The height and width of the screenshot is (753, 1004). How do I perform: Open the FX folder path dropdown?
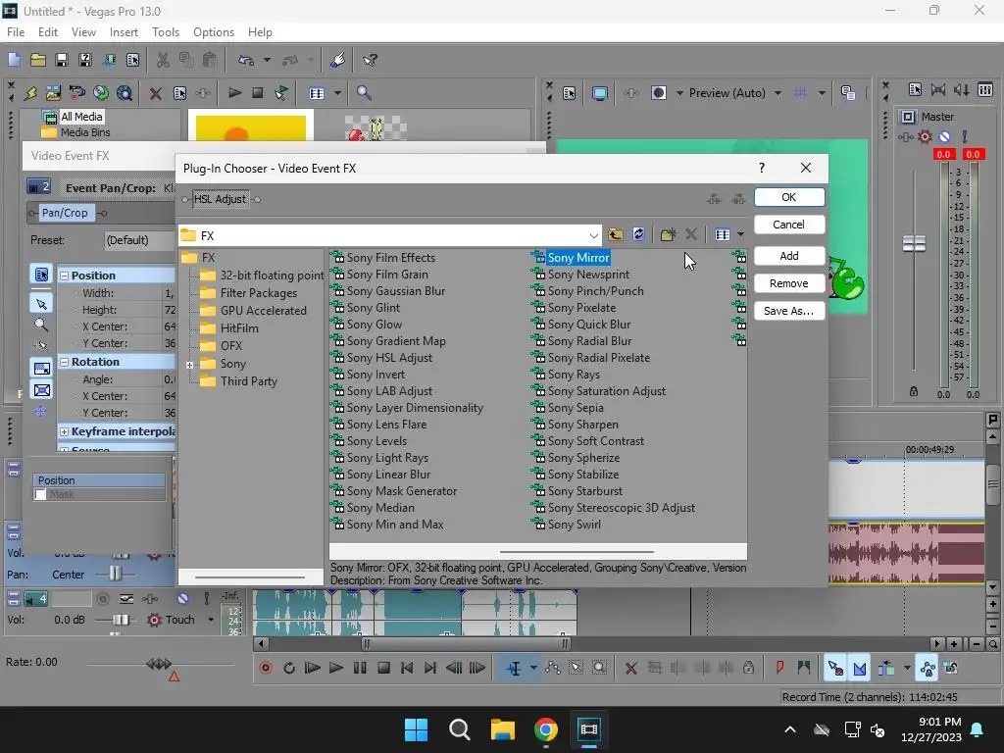(593, 235)
